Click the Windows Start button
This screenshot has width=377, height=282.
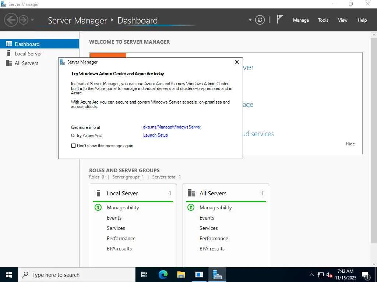pyautogui.click(x=9, y=275)
